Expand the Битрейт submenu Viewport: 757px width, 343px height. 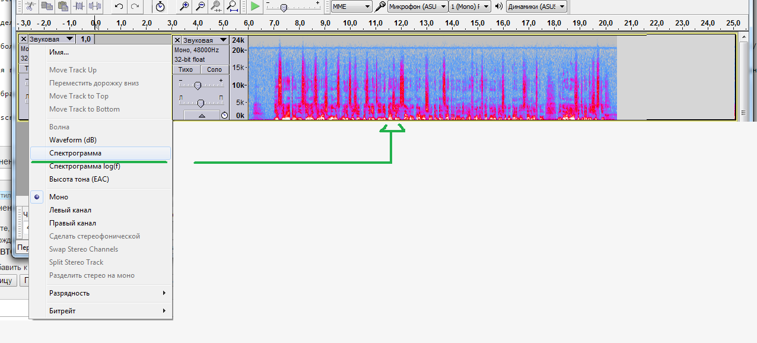101,311
